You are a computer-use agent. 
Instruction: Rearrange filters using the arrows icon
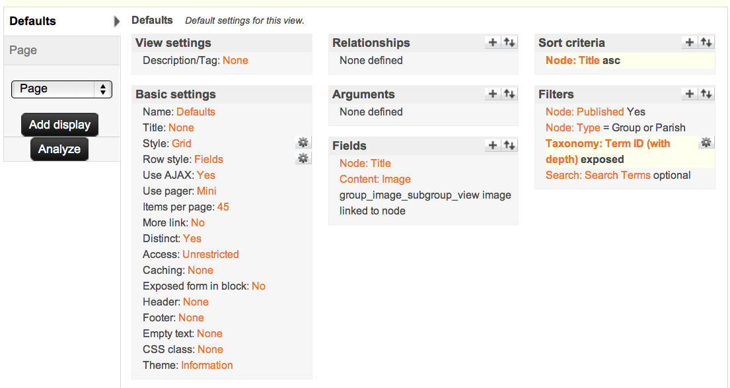coord(706,94)
